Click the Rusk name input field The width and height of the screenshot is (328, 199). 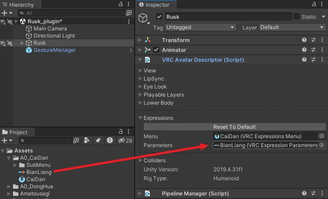click(227, 17)
